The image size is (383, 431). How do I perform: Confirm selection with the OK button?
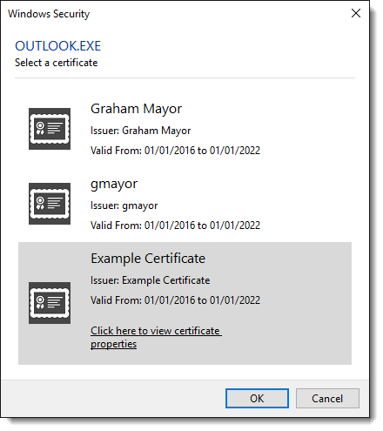click(257, 398)
